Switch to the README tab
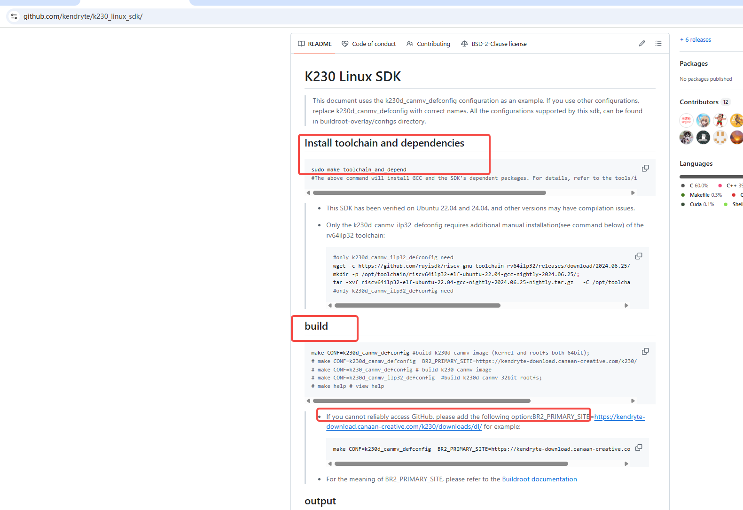The width and height of the screenshot is (743, 510). (x=315, y=44)
